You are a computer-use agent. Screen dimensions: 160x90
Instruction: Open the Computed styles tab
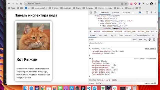point(102,35)
